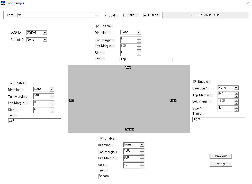Uncheck the Bold checkbox
Viewport: 252px width, 184px height.
pos(105,15)
